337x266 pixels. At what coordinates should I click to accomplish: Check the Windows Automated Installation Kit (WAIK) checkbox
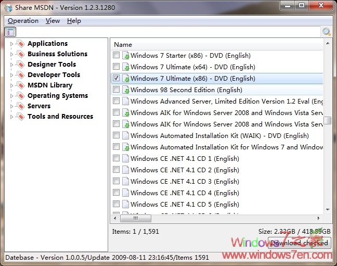pyautogui.click(x=116, y=135)
